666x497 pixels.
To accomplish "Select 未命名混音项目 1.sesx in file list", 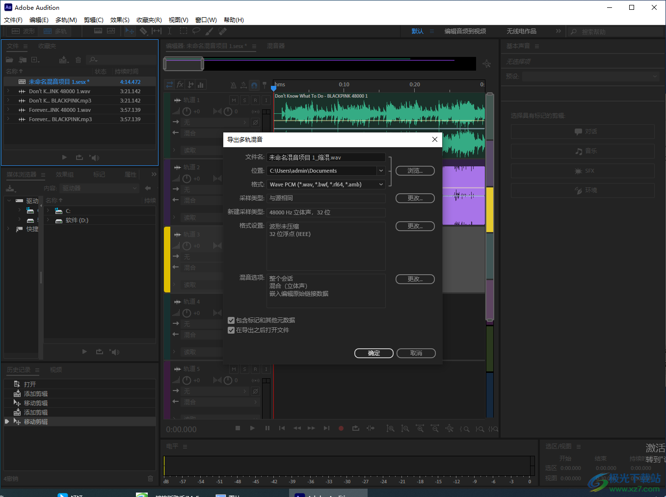I will [80, 82].
